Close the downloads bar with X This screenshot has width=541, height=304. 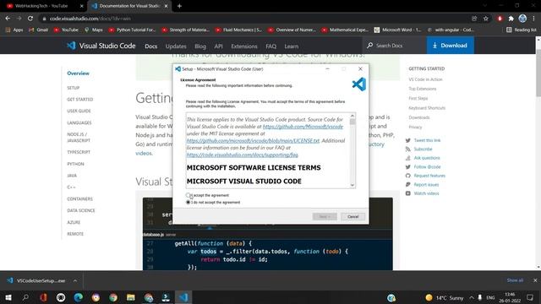pos(535,280)
